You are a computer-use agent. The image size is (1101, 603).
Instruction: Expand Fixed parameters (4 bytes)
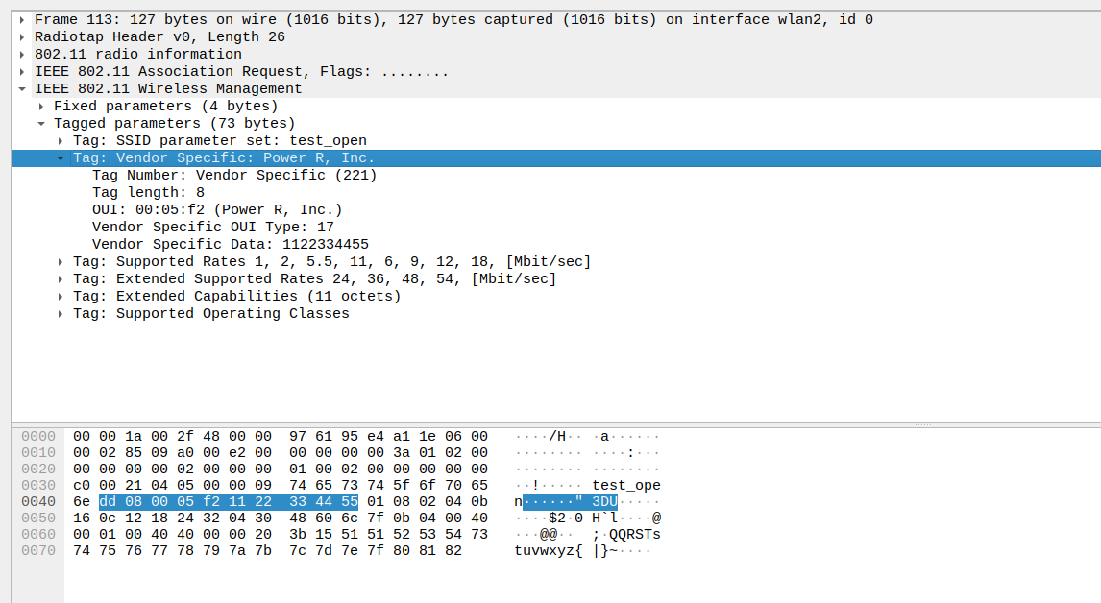[x=41, y=107]
